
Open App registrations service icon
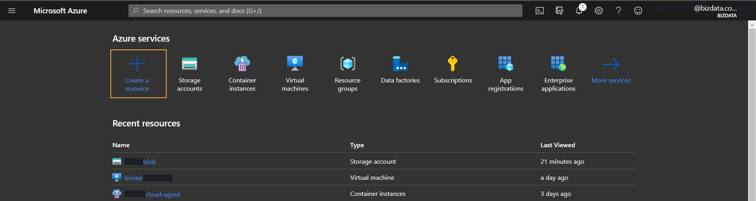point(505,63)
